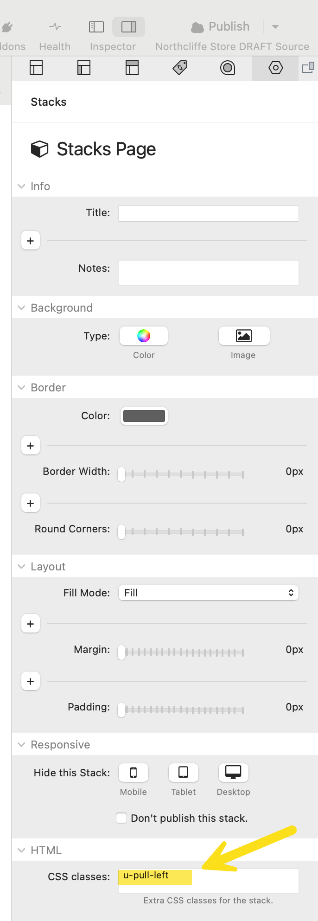Open the Border color swatch
The height and width of the screenshot is (921, 318).
[x=144, y=416]
